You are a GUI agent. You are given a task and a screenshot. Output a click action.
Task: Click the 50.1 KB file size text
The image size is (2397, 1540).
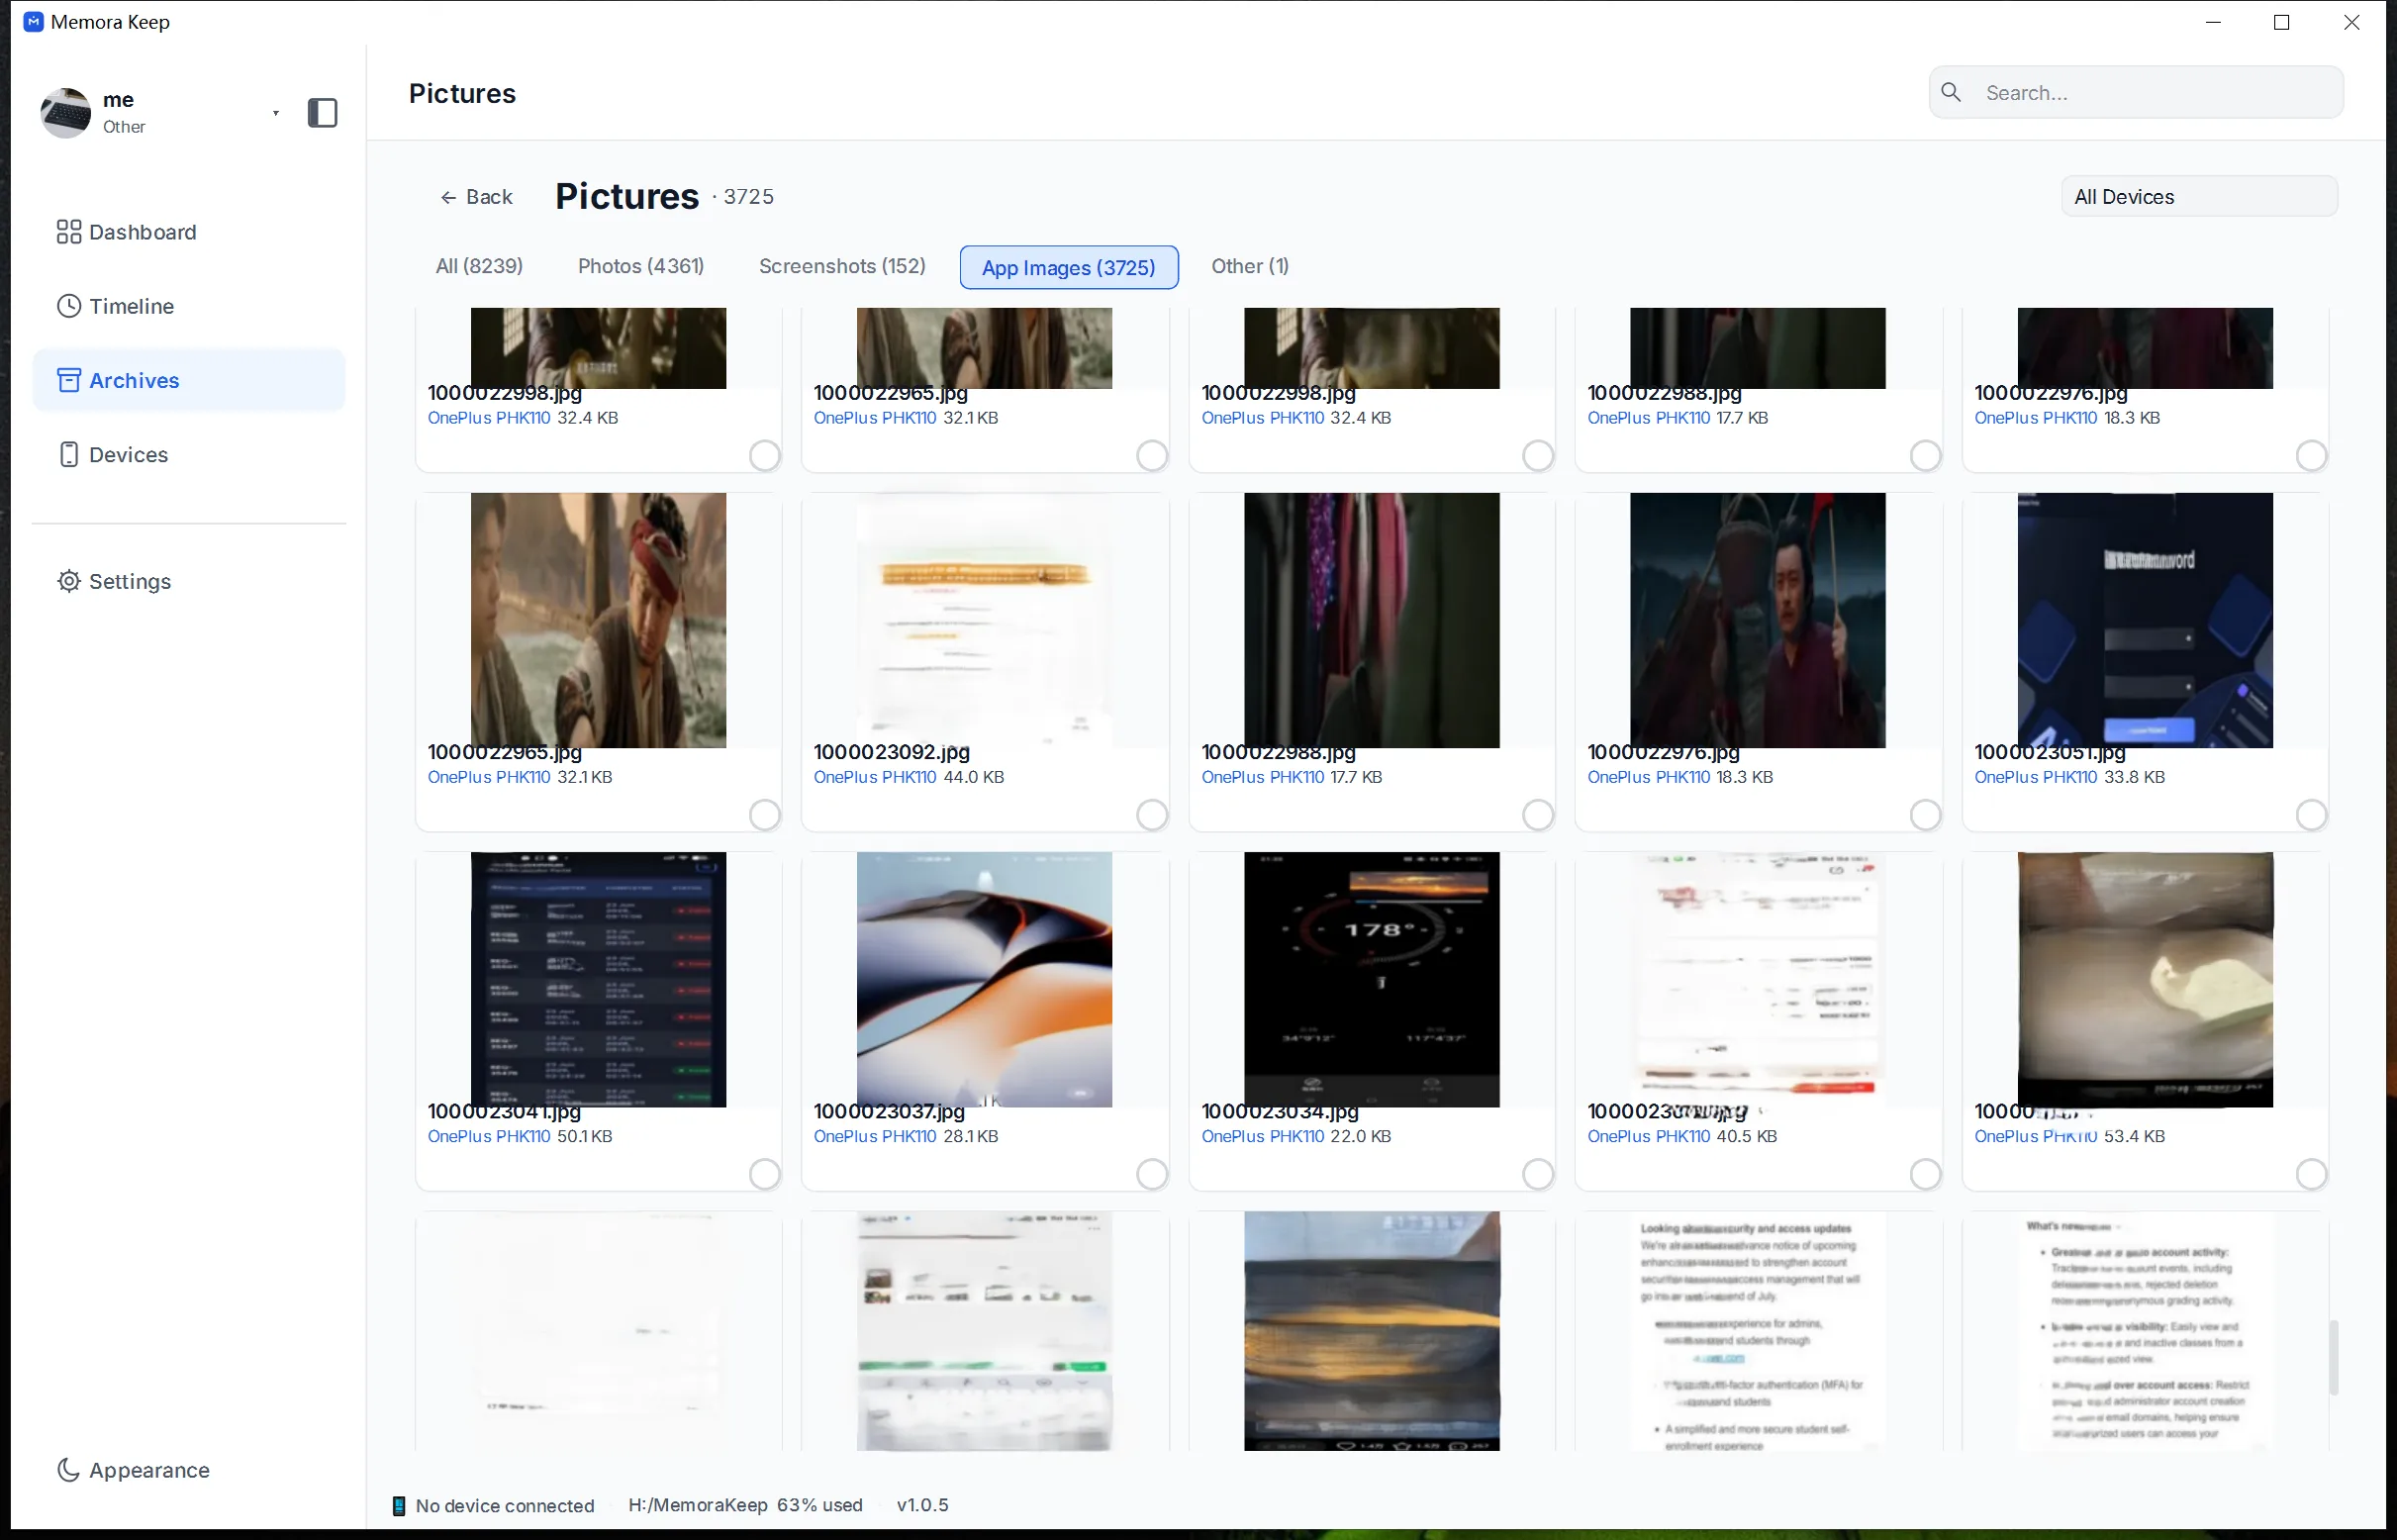tap(584, 1136)
